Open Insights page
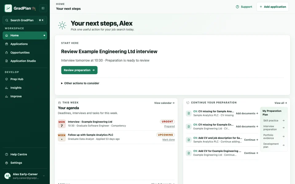 pyautogui.click(x=25, y=88)
